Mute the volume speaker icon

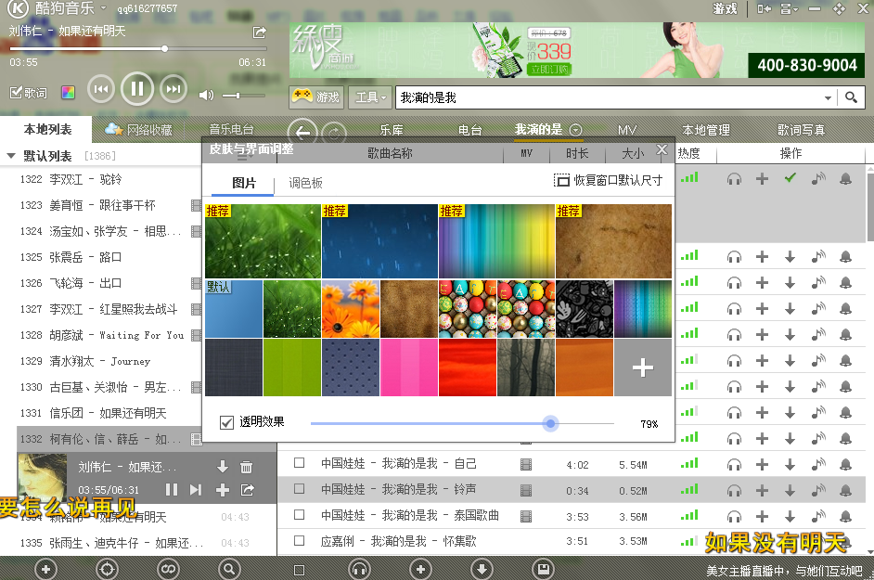pyautogui.click(x=206, y=96)
